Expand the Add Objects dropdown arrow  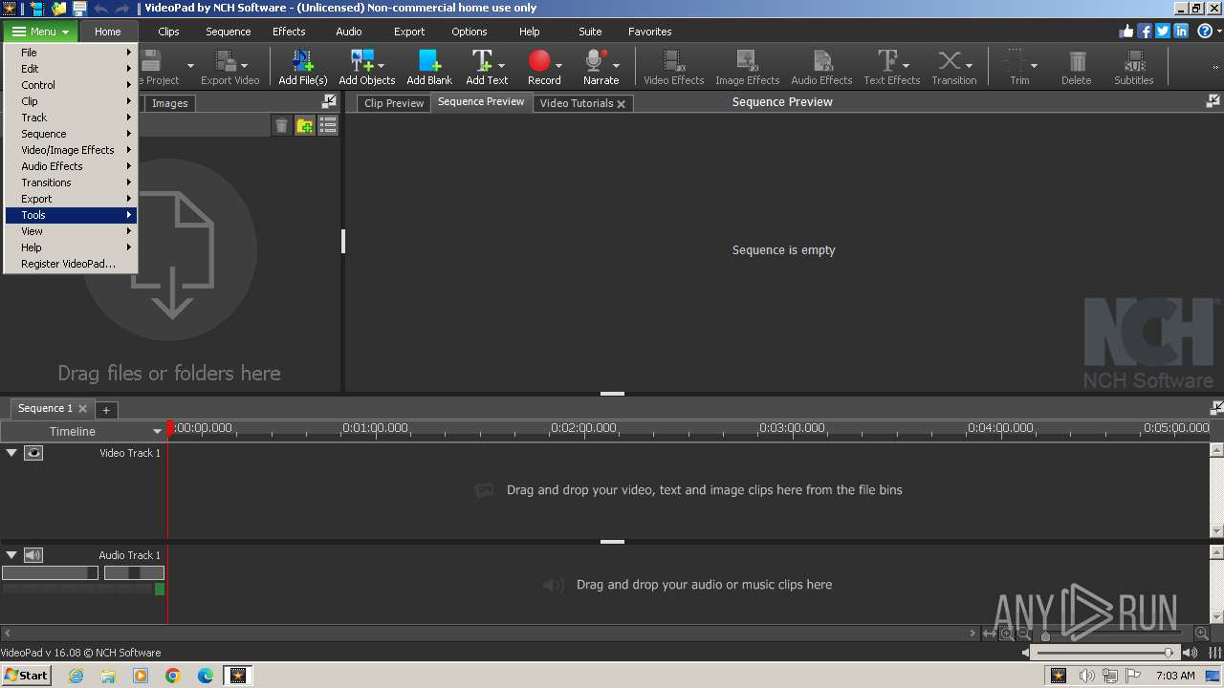click(381, 65)
